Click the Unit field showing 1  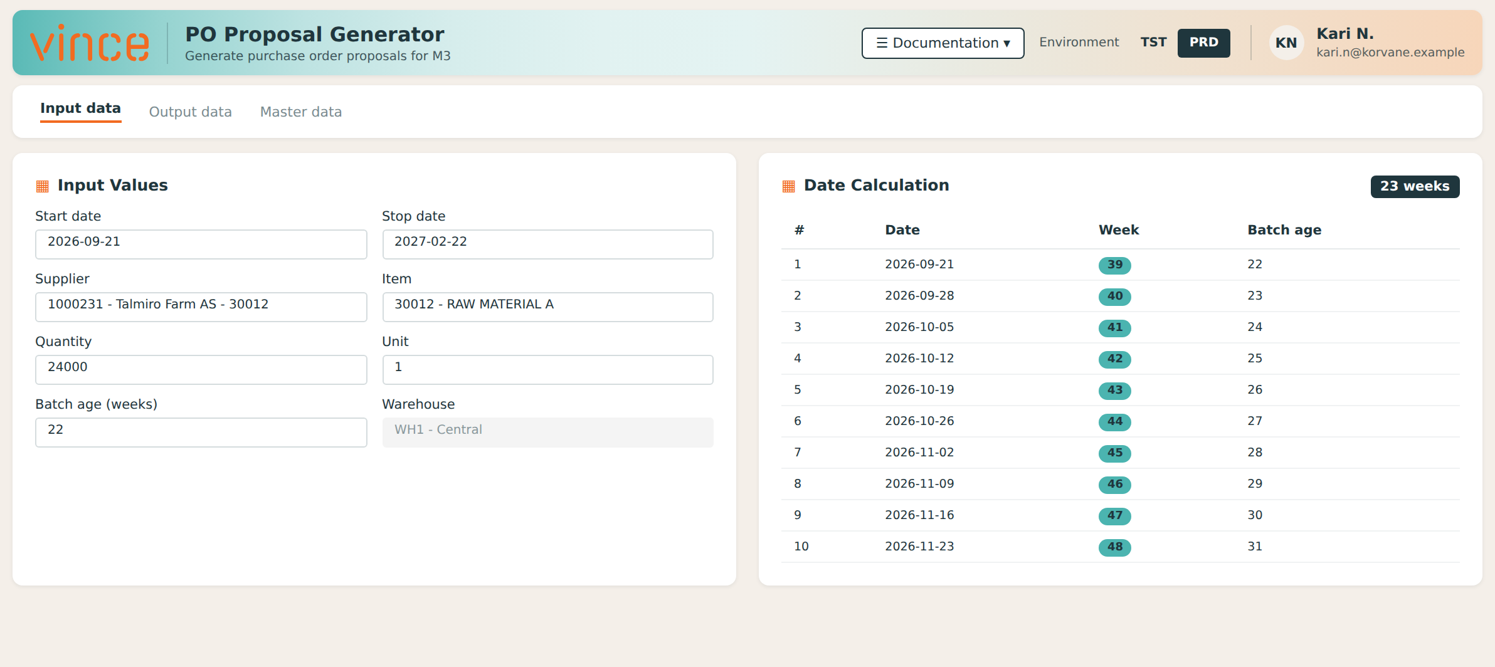click(547, 369)
